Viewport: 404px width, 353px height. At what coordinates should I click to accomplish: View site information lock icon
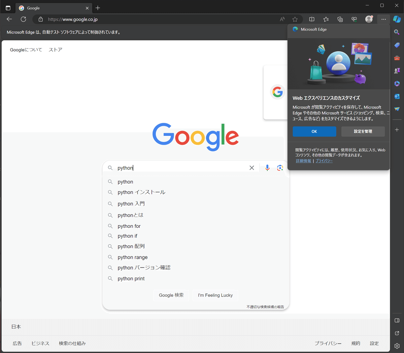click(41, 19)
